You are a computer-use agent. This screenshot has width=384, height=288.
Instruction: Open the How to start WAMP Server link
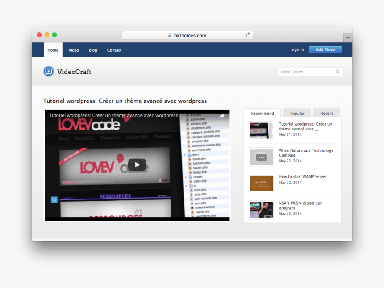click(x=303, y=176)
